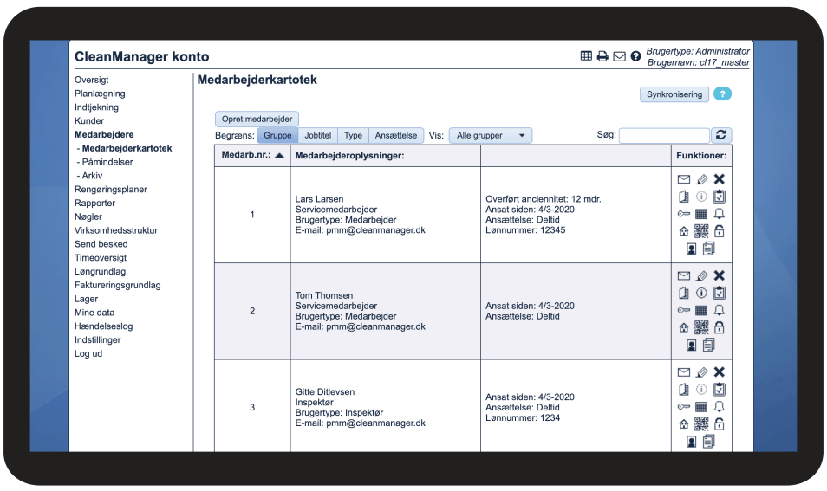Open Rapporter in the sidebar
The image size is (827, 491).
pos(95,203)
